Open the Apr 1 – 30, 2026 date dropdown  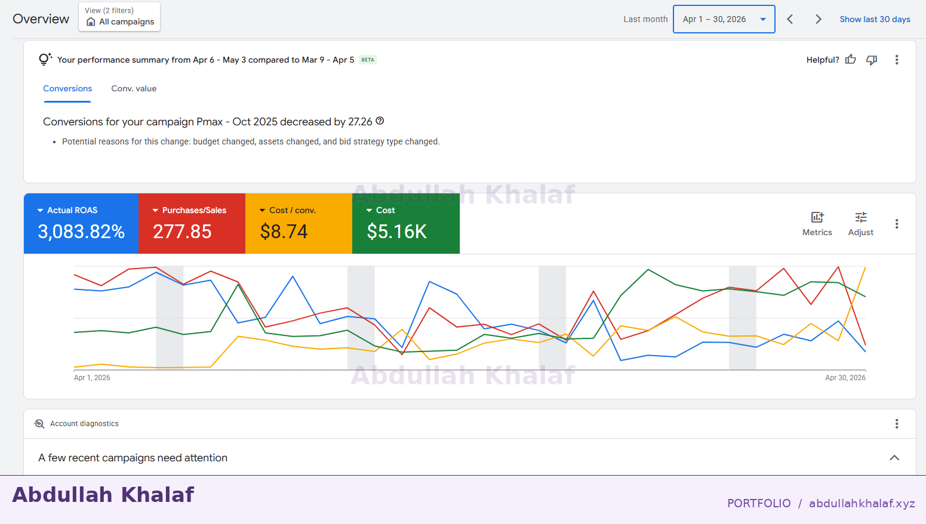(x=724, y=19)
